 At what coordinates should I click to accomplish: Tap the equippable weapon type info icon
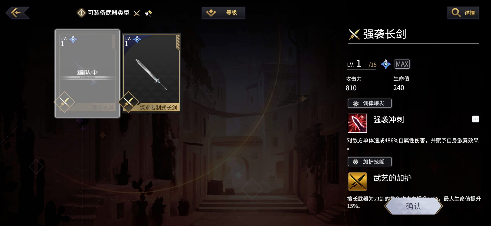point(81,13)
